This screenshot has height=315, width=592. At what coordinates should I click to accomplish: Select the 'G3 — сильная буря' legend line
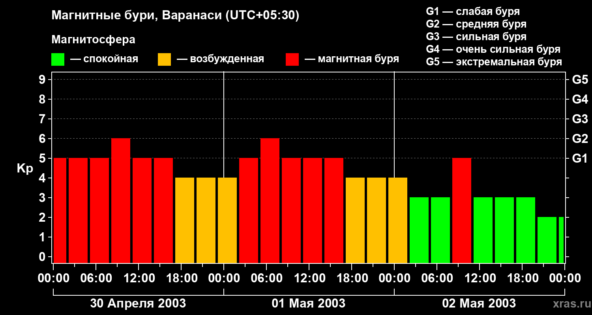pyautogui.click(x=476, y=37)
